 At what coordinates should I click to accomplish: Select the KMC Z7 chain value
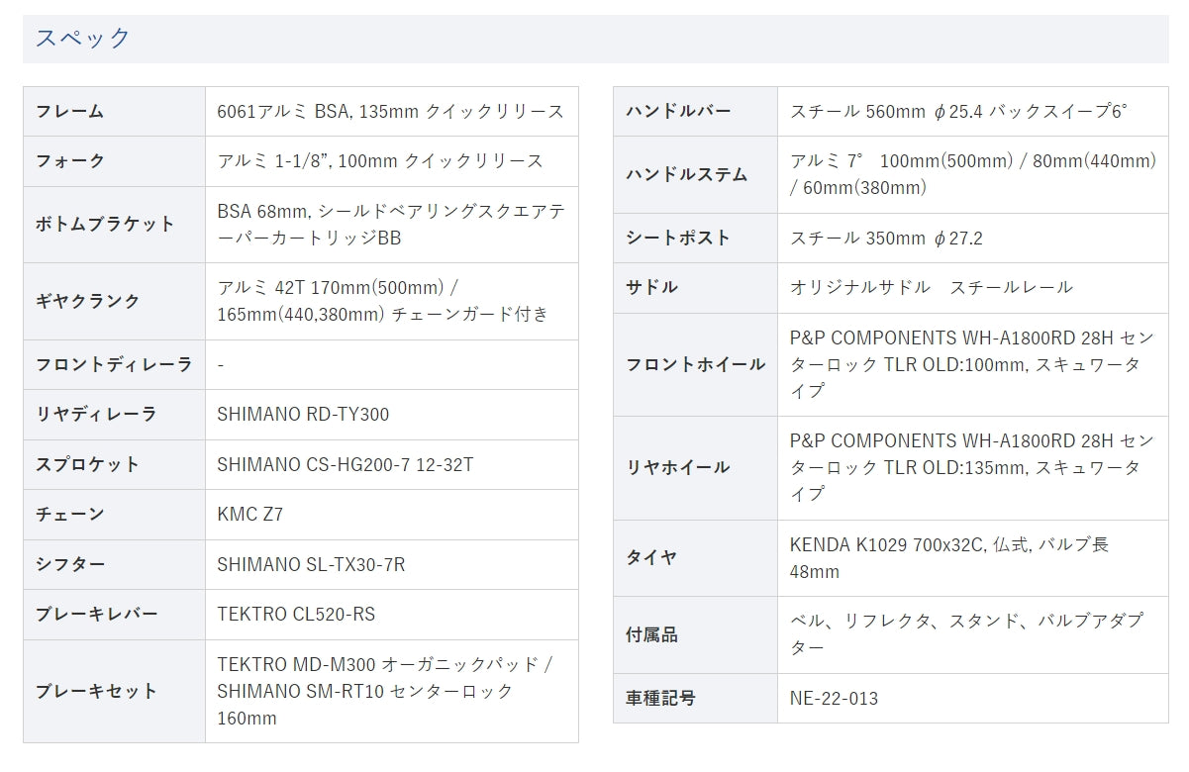click(250, 515)
